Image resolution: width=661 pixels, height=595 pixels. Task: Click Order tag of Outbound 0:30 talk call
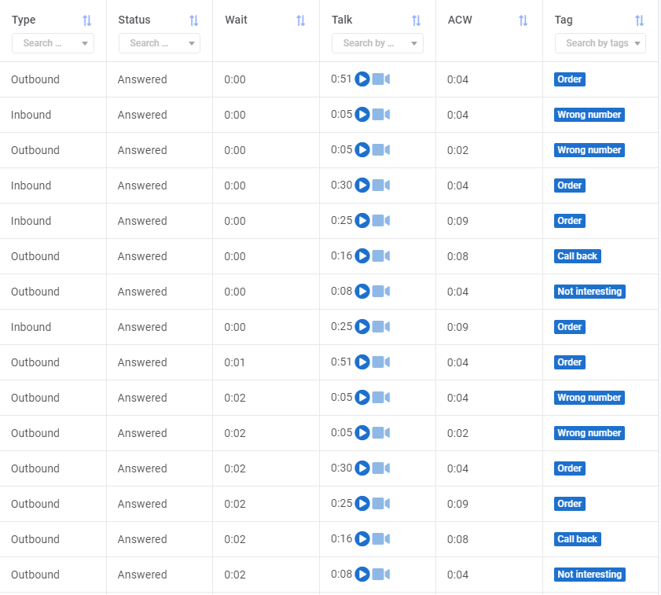point(570,468)
